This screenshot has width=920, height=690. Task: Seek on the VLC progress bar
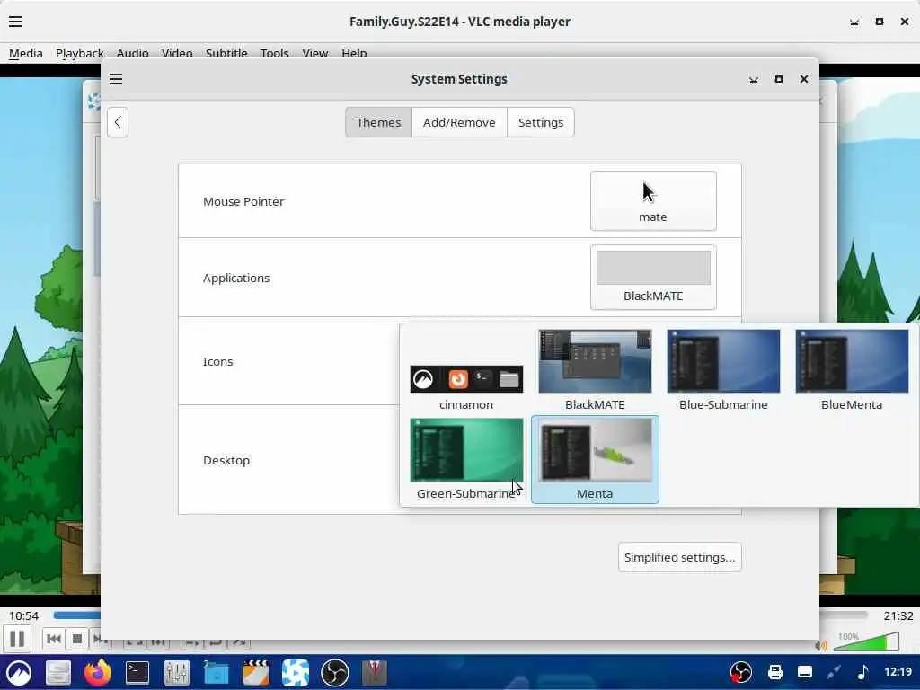pos(460,615)
